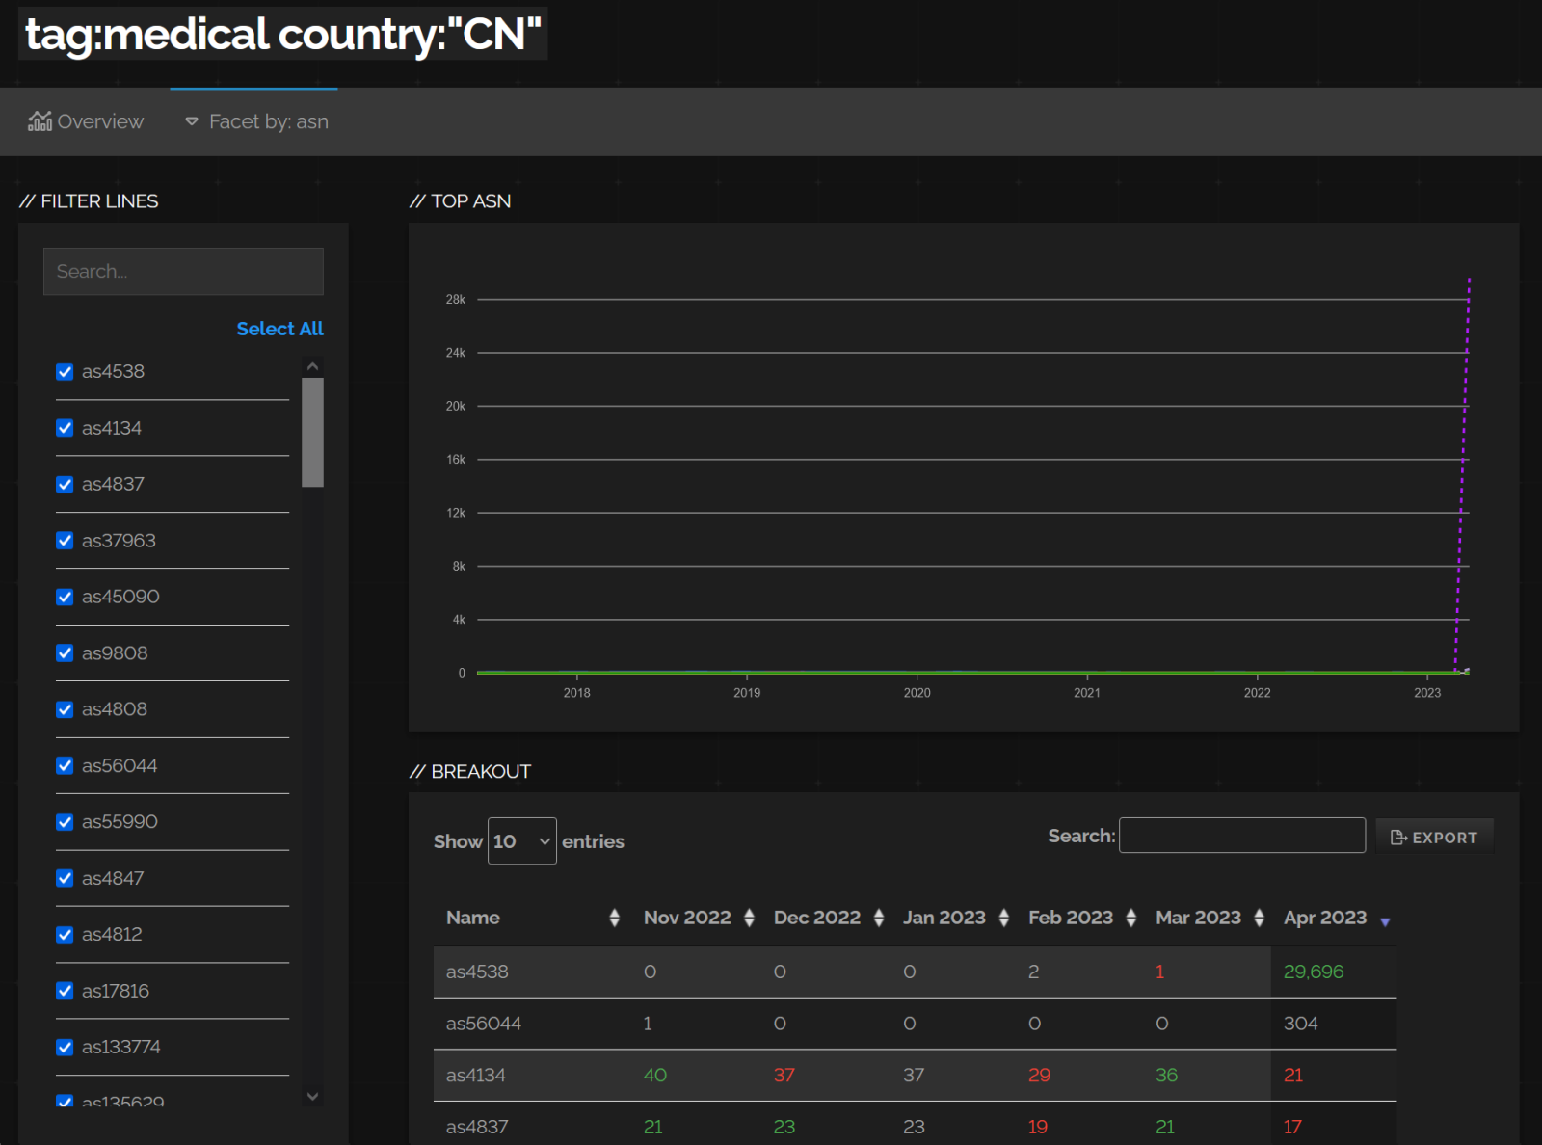Screen dimensions: 1542x1145
Task: Open the Facet by: asn tab
Action: pos(256,121)
